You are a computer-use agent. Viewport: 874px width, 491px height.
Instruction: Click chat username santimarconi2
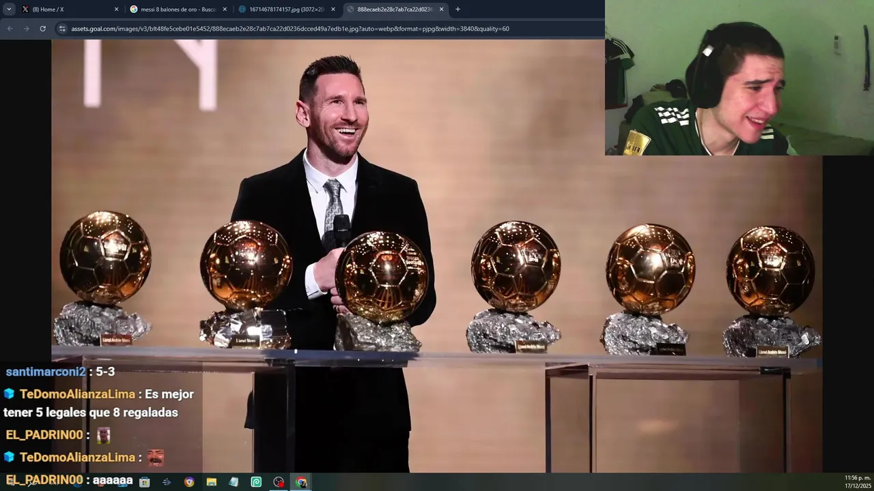46,372
